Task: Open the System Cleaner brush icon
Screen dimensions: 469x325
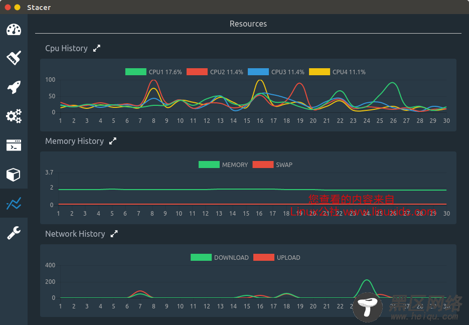Action: click(x=14, y=58)
